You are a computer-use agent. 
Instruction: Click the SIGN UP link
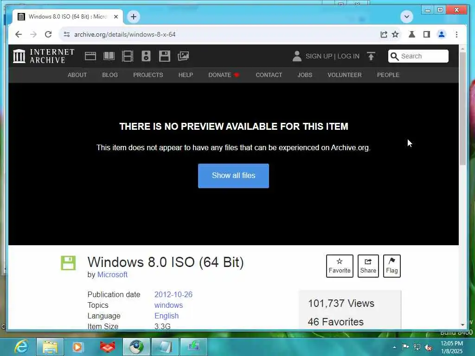(319, 56)
